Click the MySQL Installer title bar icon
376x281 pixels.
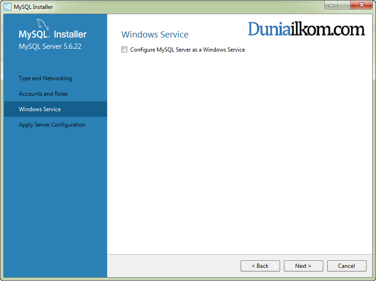pyautogui.click(x=8, y=7)
